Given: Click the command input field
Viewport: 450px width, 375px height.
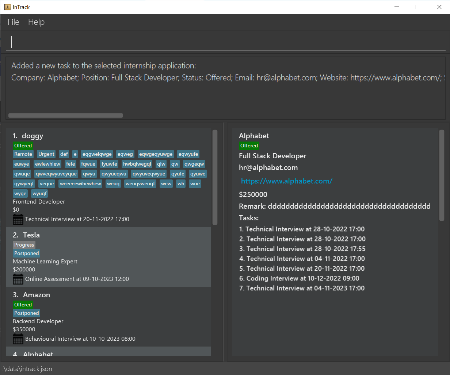Looking at the screenshot, I should [x=225, y=42].
